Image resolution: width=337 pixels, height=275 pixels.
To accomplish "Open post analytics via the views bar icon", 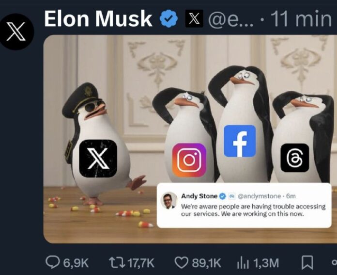I will click(x=242, y=262).
